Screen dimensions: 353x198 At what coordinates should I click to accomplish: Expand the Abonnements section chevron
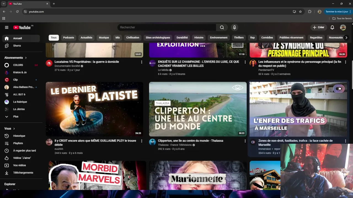[x=26, y=58]
